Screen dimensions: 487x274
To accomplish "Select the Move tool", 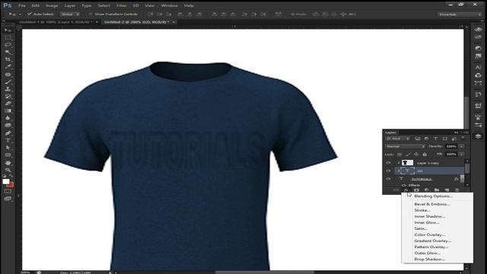I will coord(8,30).
